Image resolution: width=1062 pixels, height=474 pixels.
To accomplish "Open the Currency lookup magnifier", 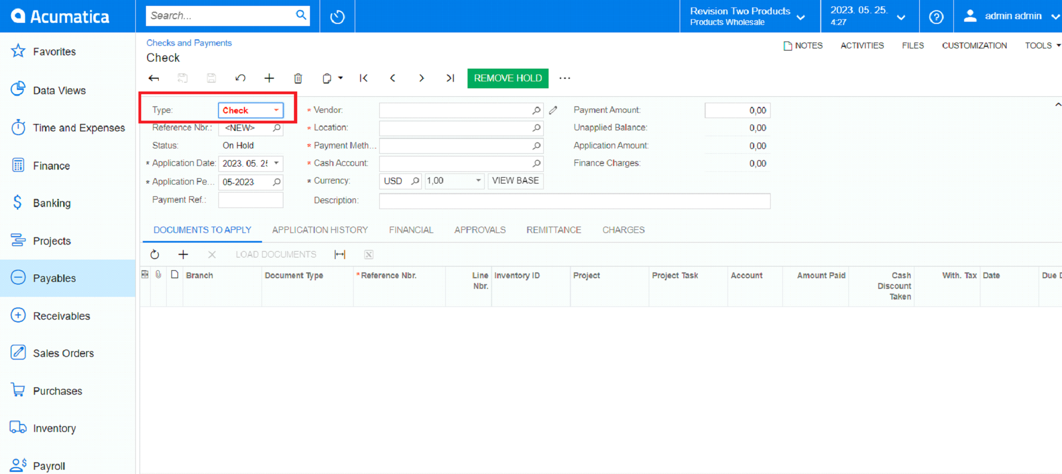I will tap(415, 181).
